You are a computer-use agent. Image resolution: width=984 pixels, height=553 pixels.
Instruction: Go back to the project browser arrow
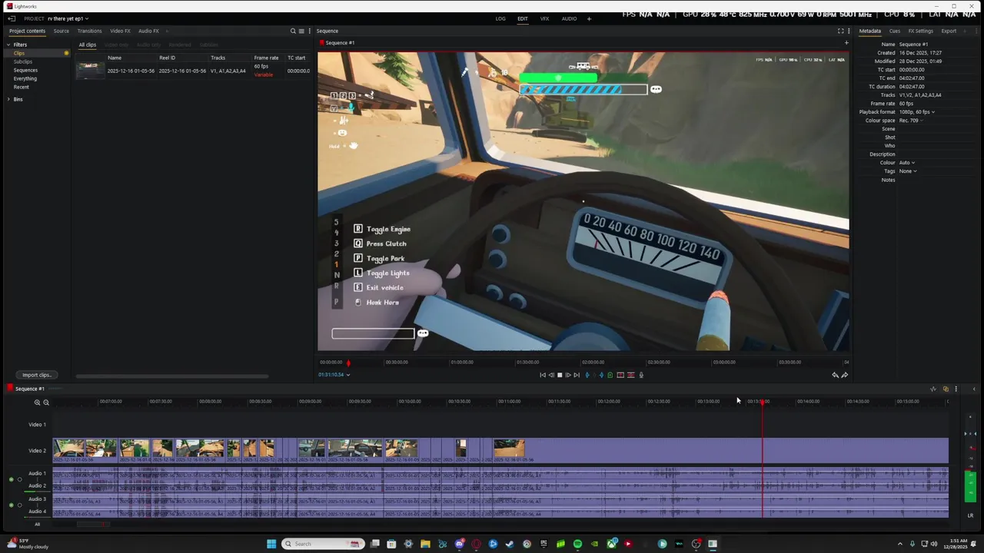tap(12, 18)
